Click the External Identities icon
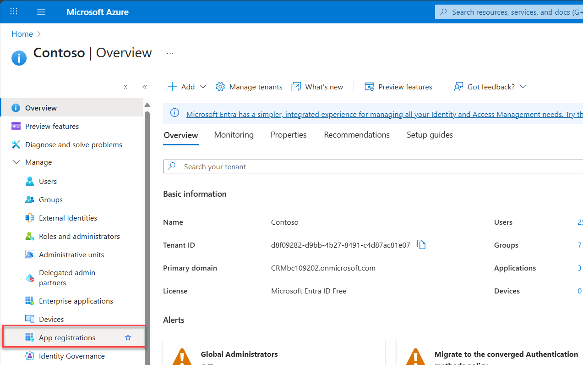The image size is (583, 365). (30, 218)
